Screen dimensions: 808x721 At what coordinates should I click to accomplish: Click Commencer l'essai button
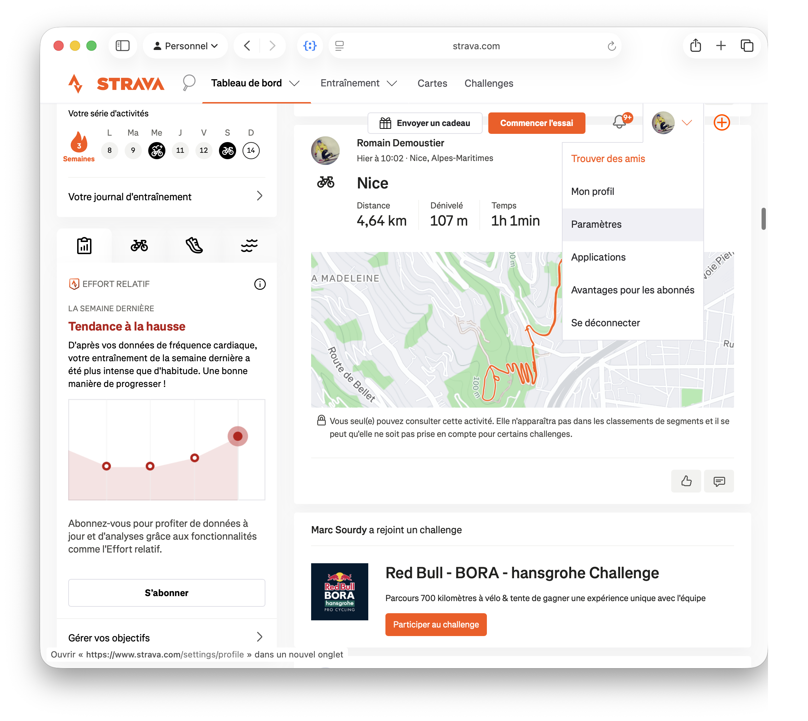point(537,123)
